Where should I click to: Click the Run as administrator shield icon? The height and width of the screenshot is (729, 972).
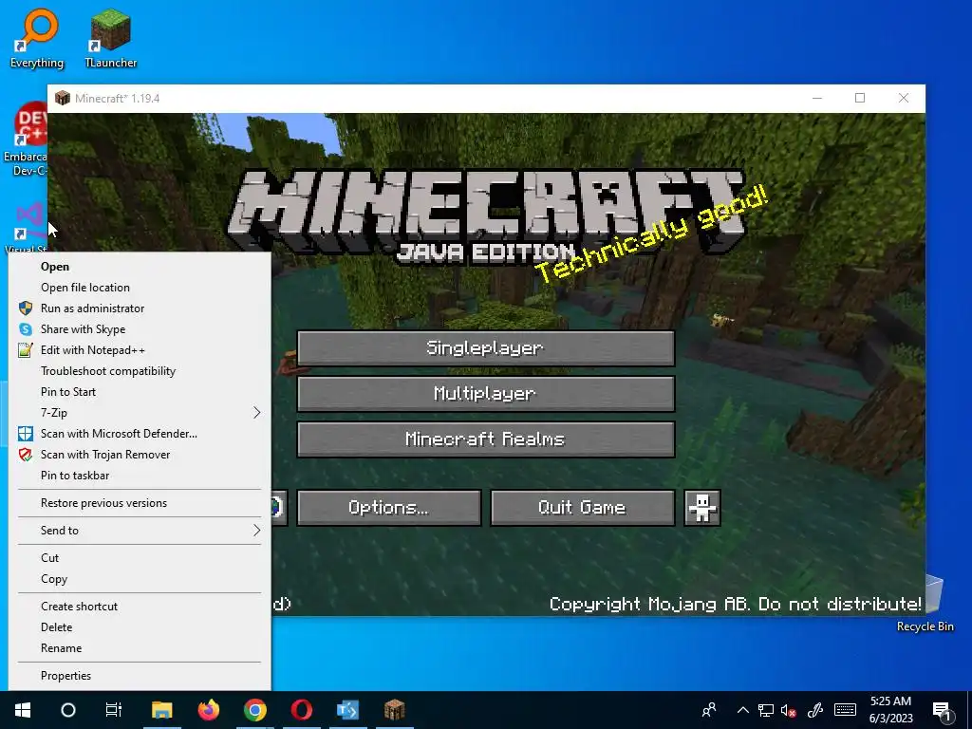pos(26,308)
